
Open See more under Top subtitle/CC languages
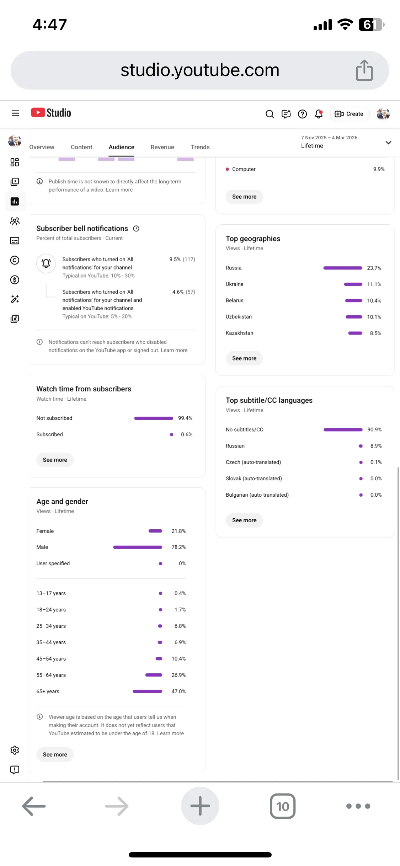tap(244, 520)
